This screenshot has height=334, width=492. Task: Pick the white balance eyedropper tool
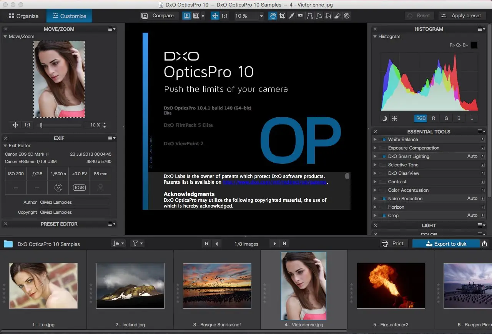[x=291, y=16]
